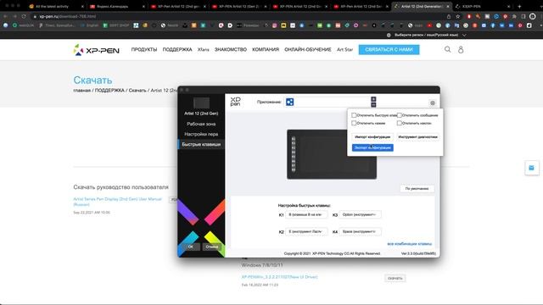Switch to the Яндекс.Календарь browser tab
The height and width of the screenshot is (305, 543).
pos(116,6)
